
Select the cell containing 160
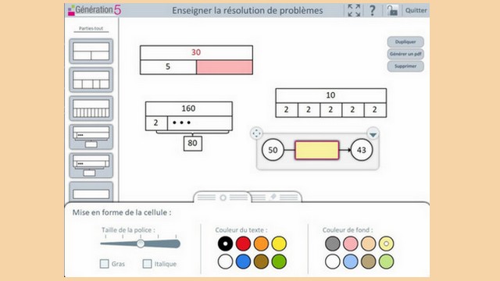coord(189,108)
